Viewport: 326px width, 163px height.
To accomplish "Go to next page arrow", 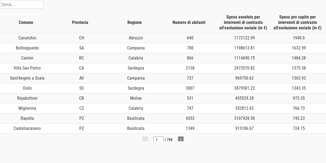I will (x=181, y=139).
